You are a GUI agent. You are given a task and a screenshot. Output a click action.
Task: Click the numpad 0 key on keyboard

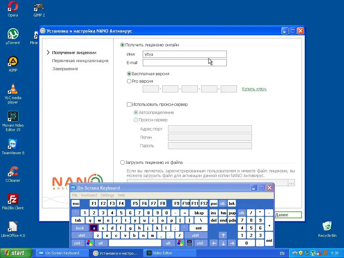(x=246, y=243)
